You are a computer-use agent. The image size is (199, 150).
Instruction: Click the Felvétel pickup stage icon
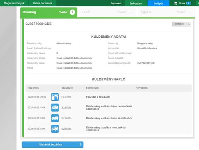coord(55,97)
